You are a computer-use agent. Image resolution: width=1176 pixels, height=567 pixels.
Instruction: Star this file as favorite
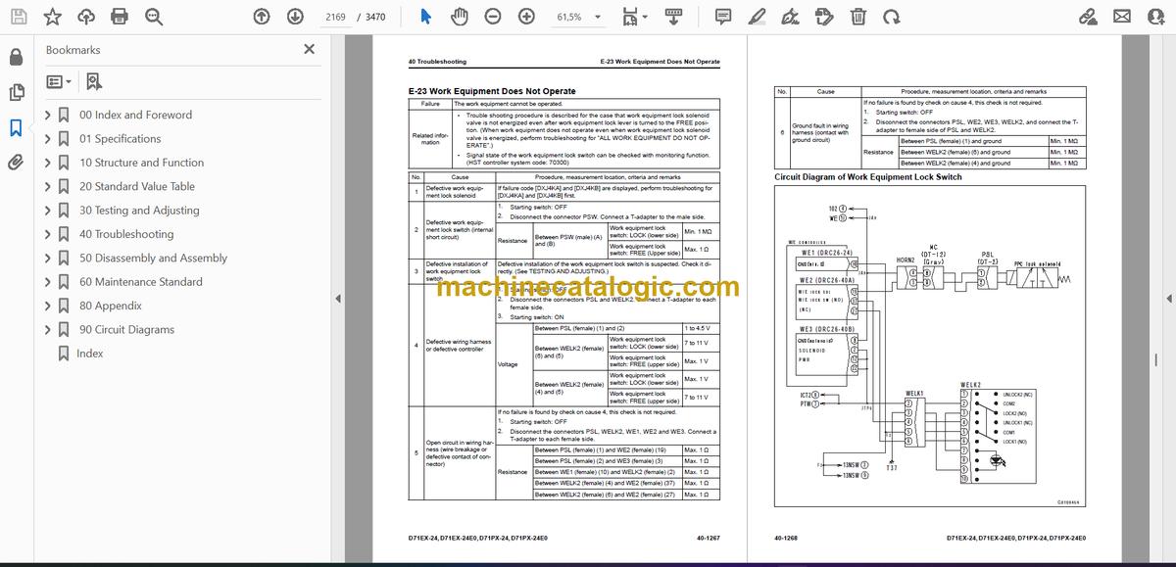click(x=52, y=17)
